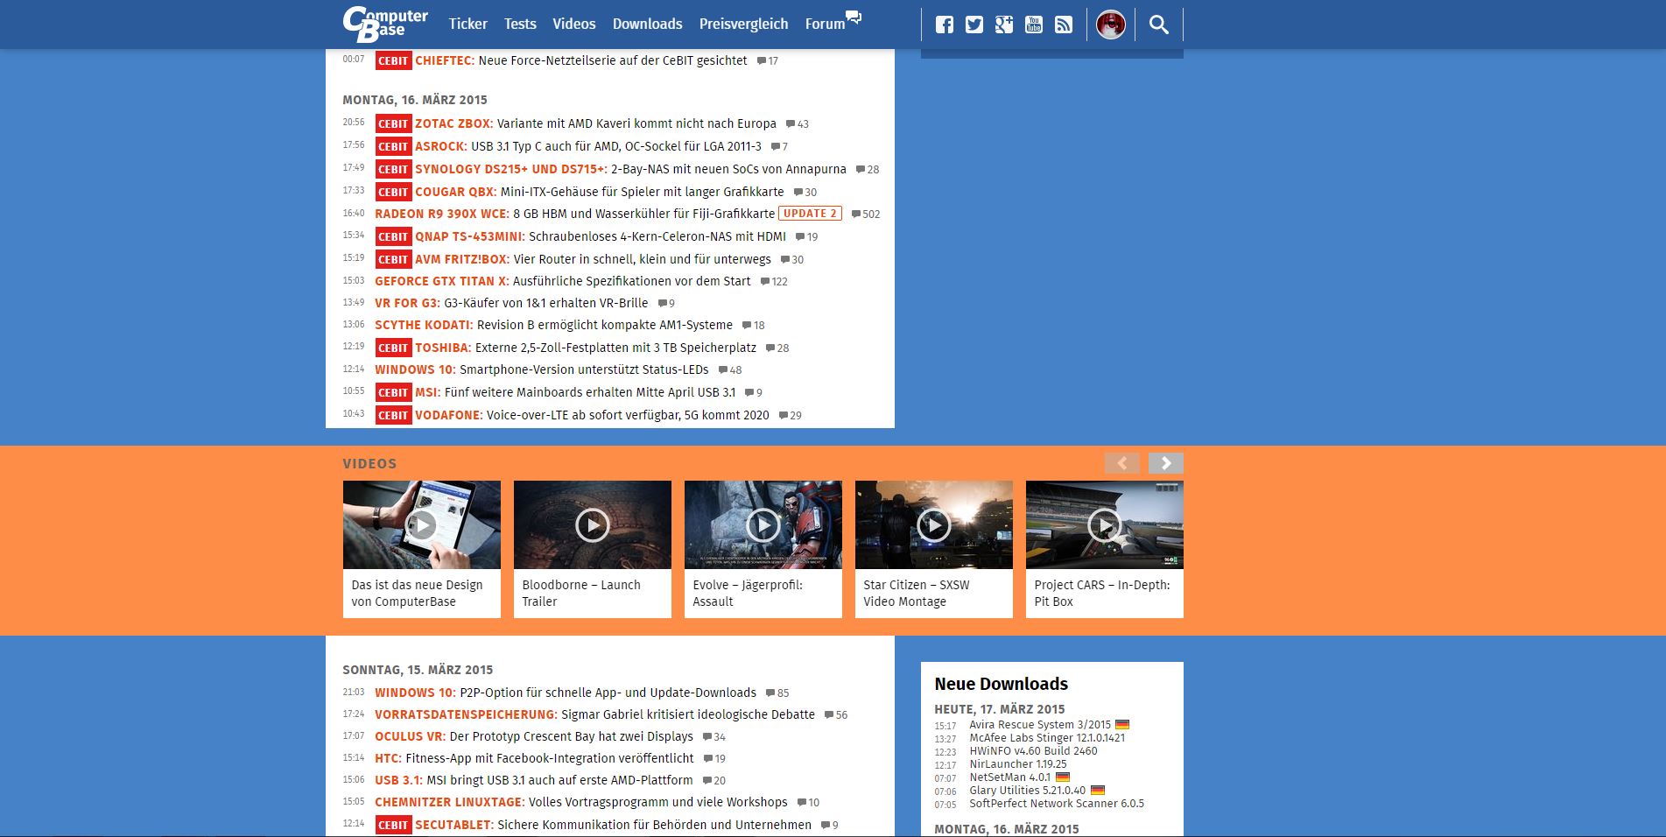Open the GEFORCE GTX TITAN X article
Viewport: 1666px width, 837px height.
tap(563, 281)
